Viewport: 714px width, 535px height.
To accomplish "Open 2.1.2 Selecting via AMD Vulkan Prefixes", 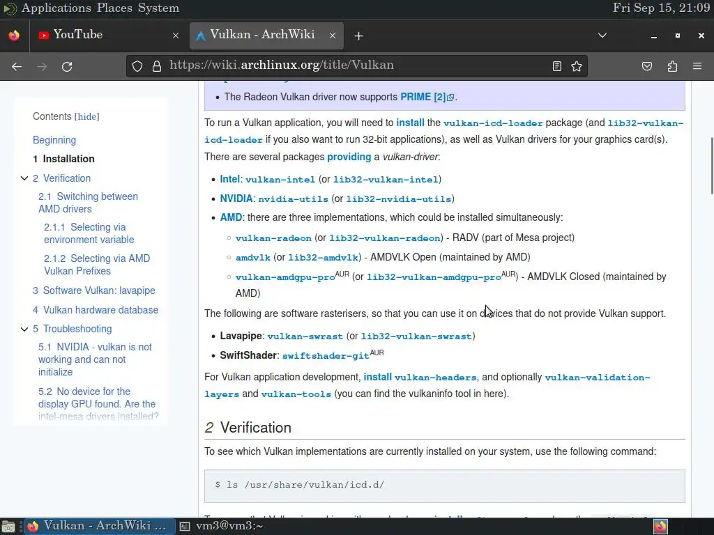I will point(97,265).
